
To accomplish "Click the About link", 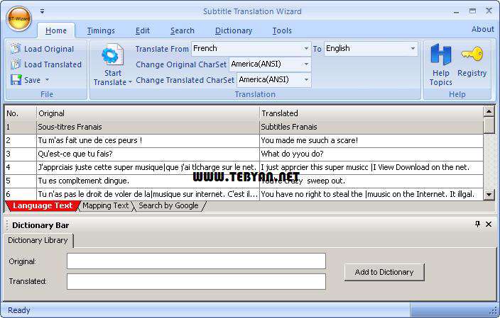I will 483,29.
